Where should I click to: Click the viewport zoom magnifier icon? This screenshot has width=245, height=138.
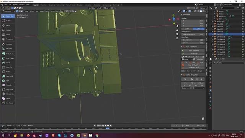pos(177,26)
